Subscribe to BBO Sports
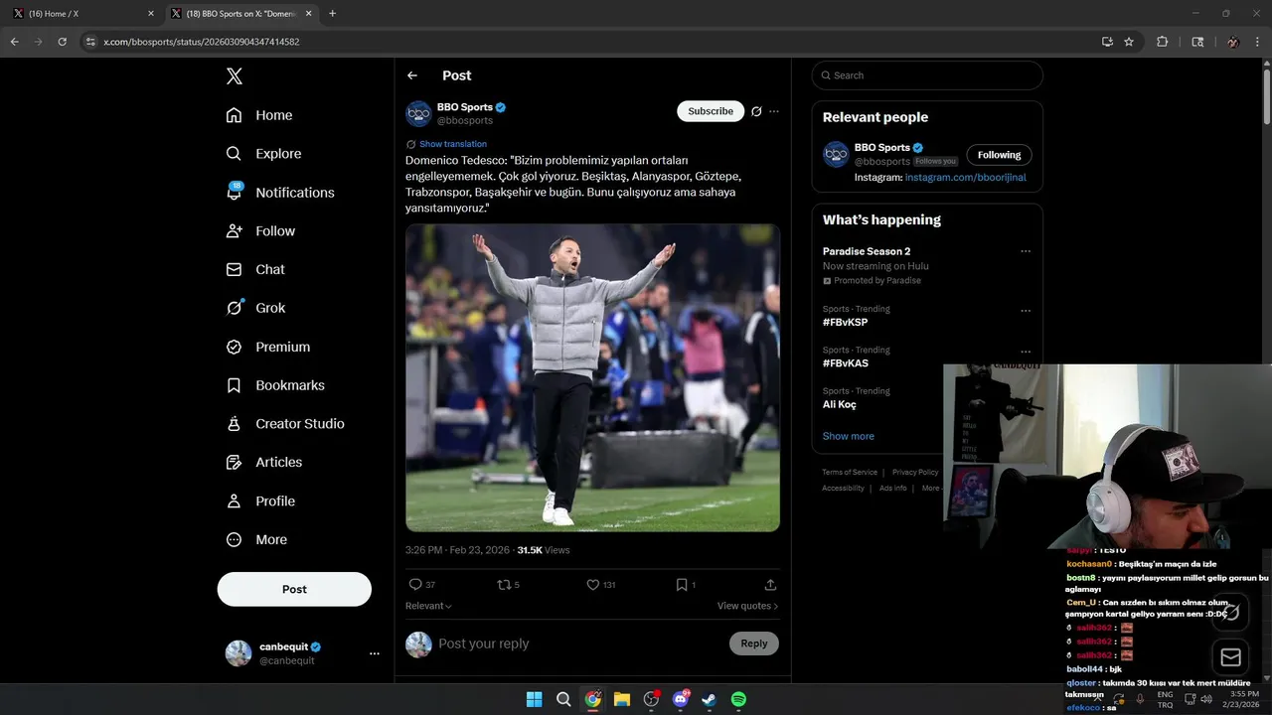Image resolution: width=1272 pixels, height=715 pixels. pos(711,111)
